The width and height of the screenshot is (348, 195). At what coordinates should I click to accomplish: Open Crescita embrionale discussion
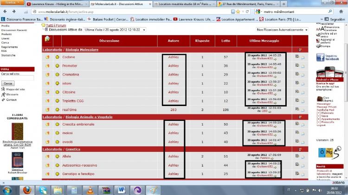coord(78,124)
